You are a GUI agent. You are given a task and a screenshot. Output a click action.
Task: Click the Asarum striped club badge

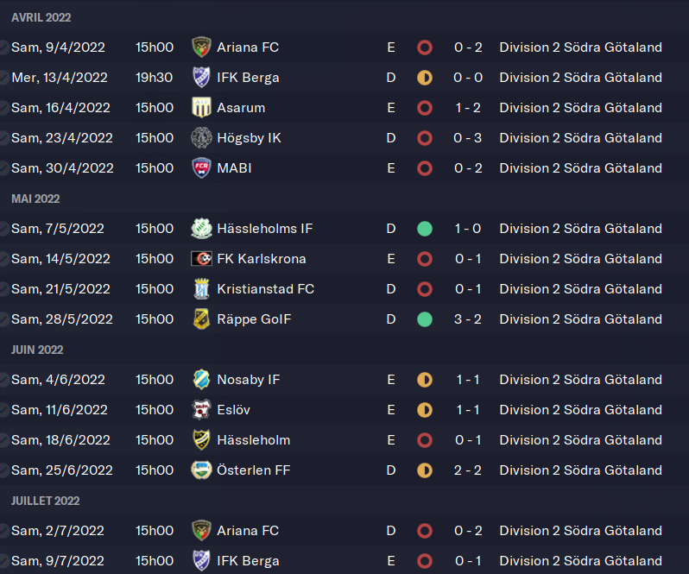201,108
